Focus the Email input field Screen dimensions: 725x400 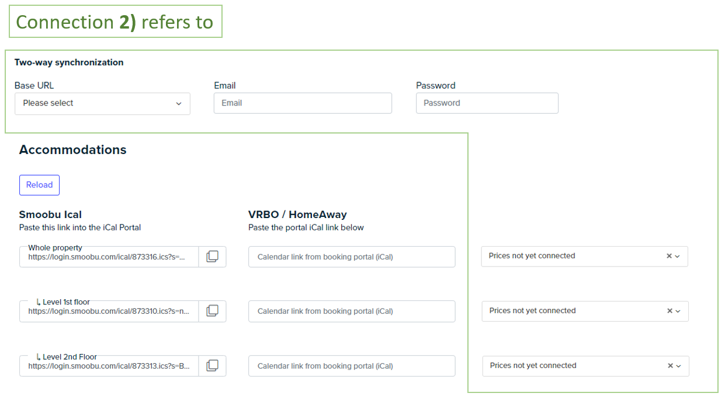(x=303, y=103)
